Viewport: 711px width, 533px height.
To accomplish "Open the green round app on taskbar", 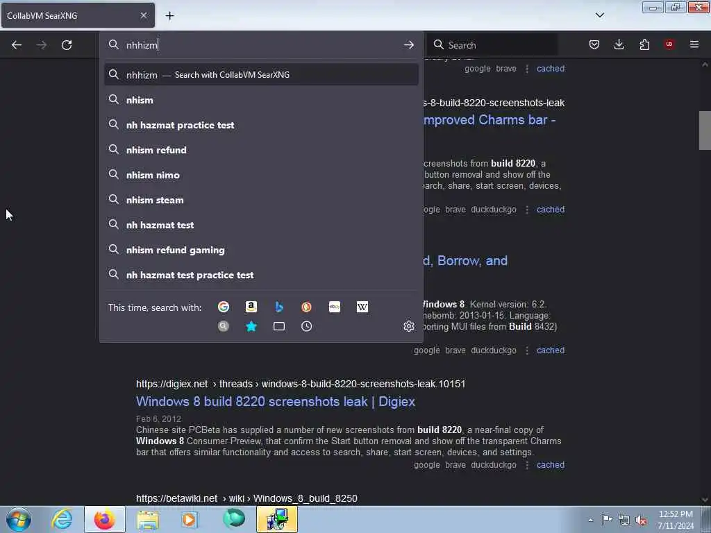I will tap(234, 519).
